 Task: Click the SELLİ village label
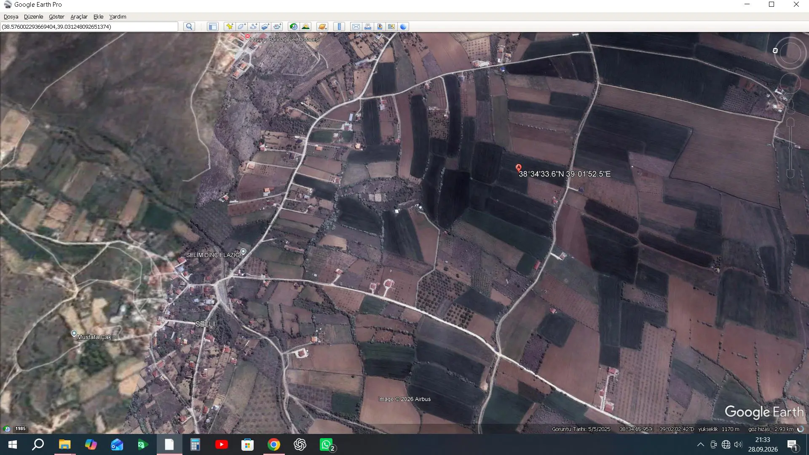point(205,324)
